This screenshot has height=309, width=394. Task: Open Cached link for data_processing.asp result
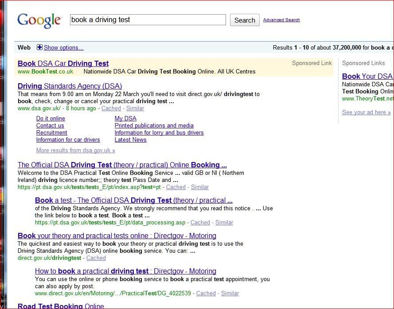click(200, 222)
